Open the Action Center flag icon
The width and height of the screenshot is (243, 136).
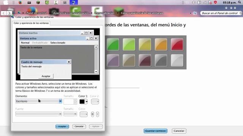click(210, 3)
